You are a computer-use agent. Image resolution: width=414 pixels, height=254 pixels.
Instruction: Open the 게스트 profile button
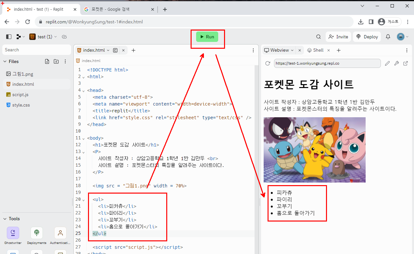[389, 22]
